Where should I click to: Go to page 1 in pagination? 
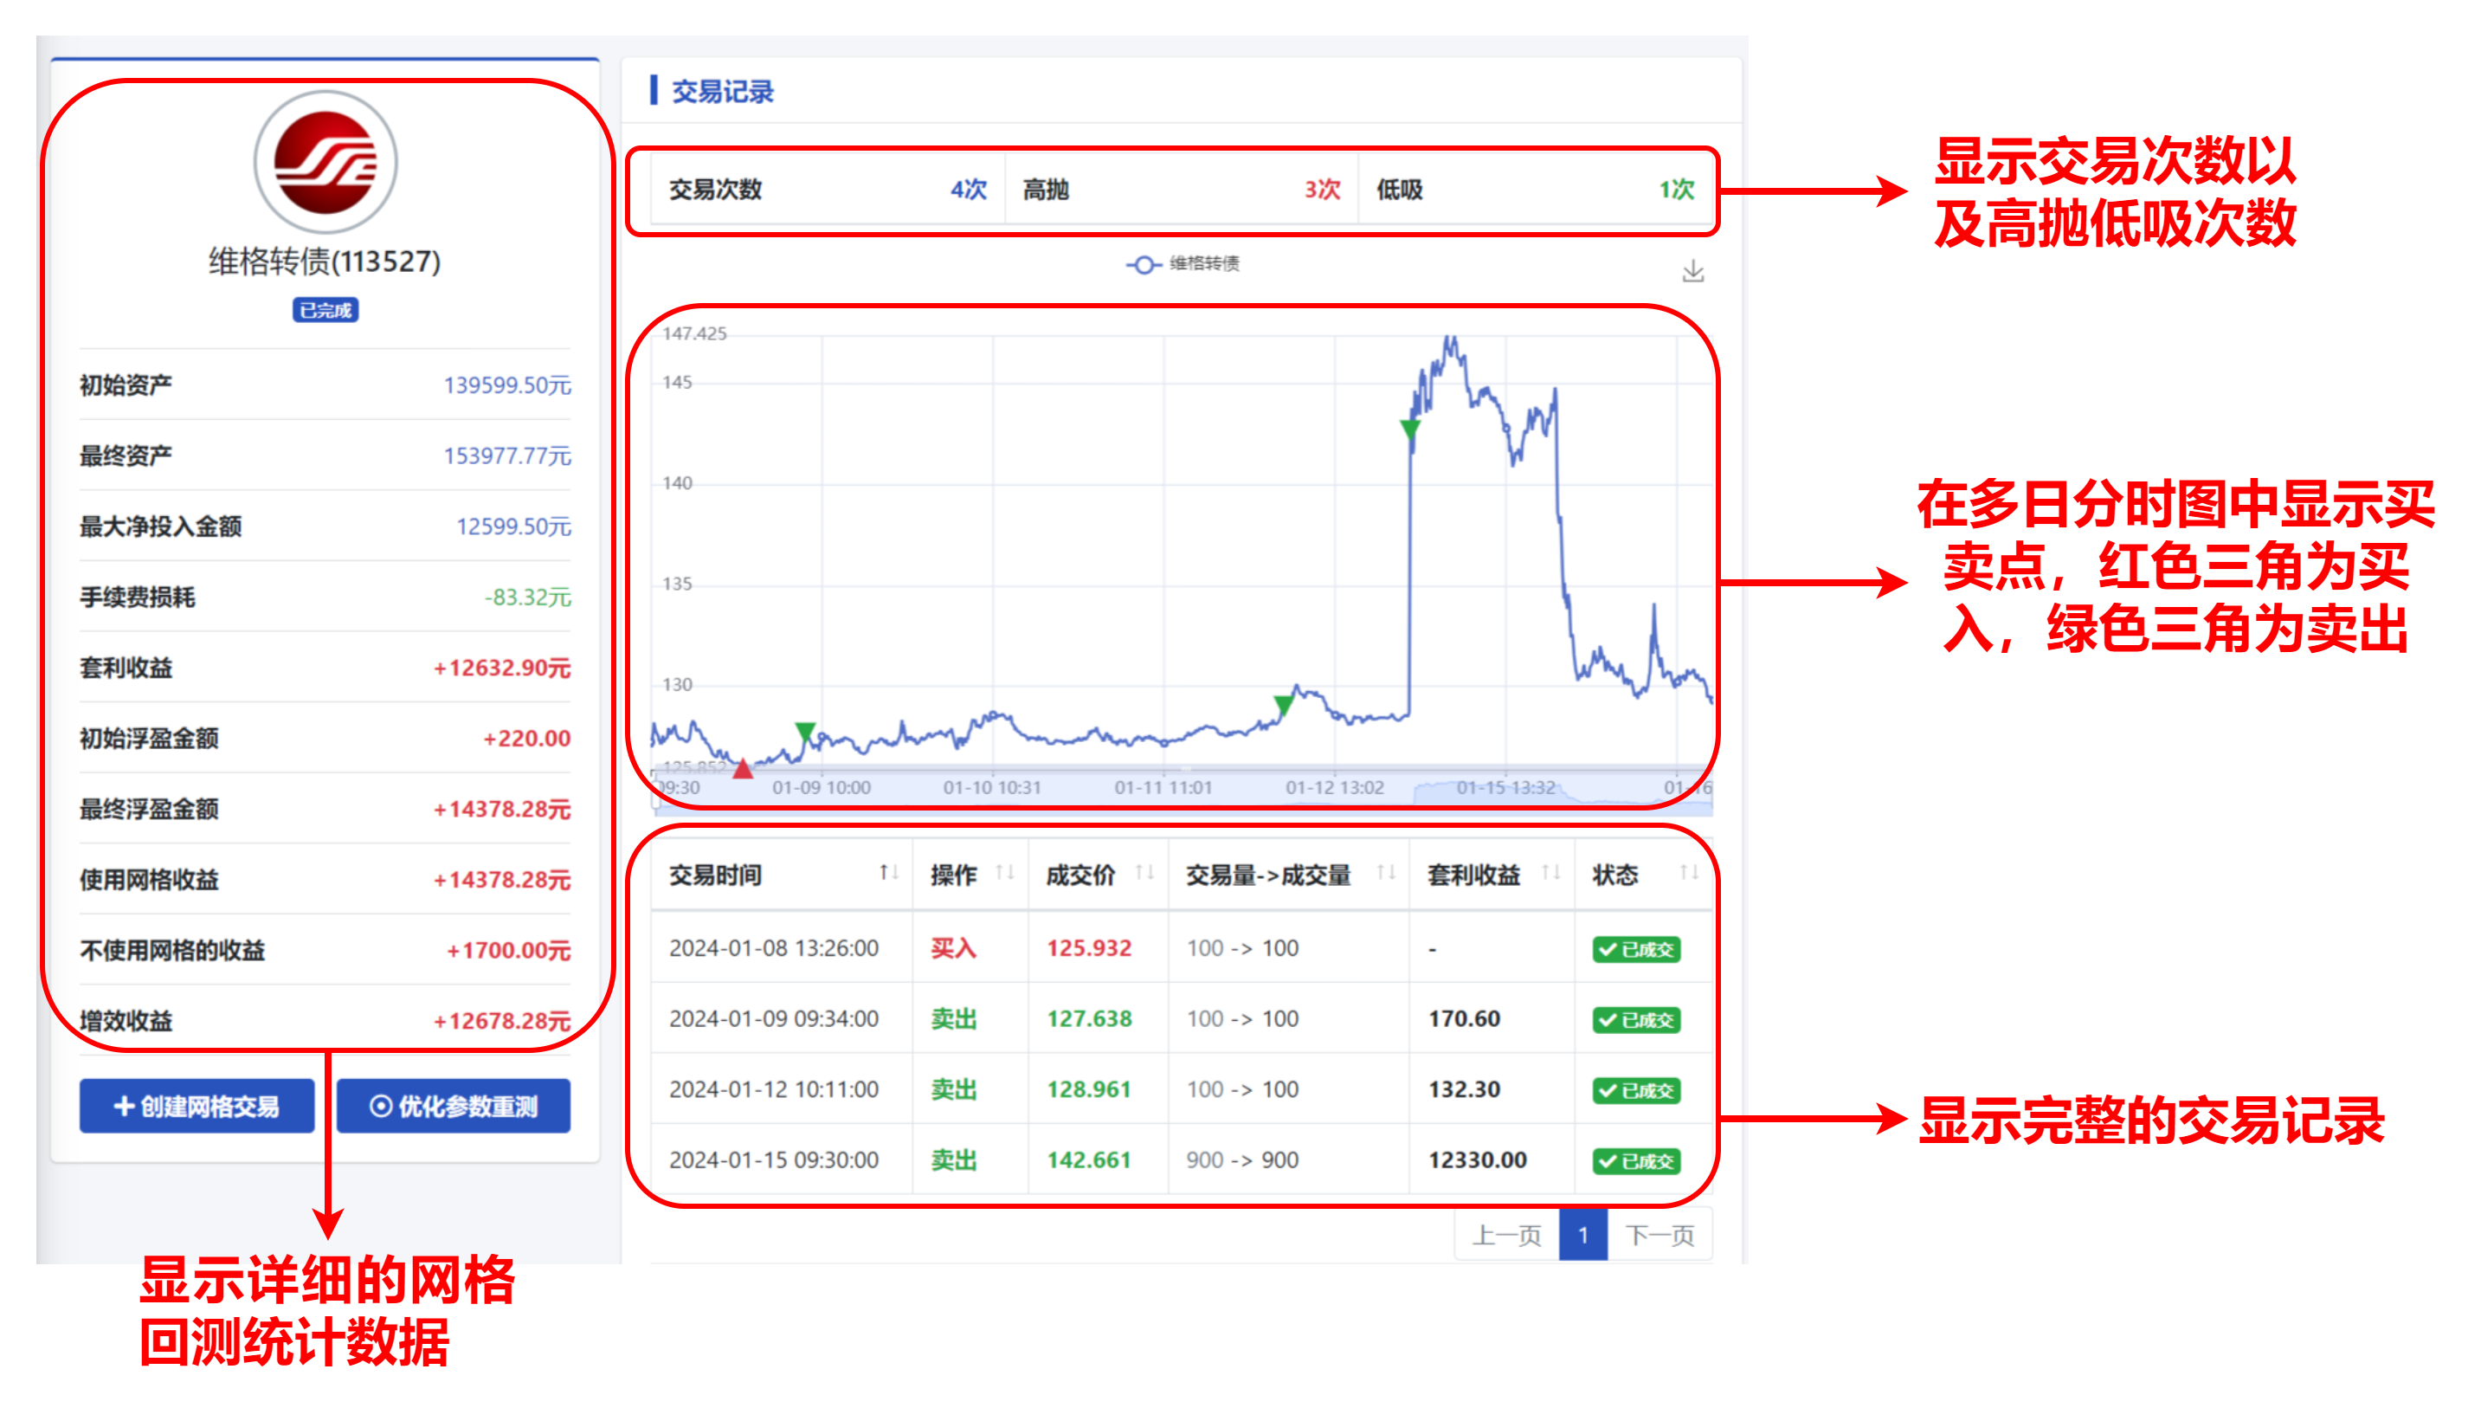pos(1583,1235)
